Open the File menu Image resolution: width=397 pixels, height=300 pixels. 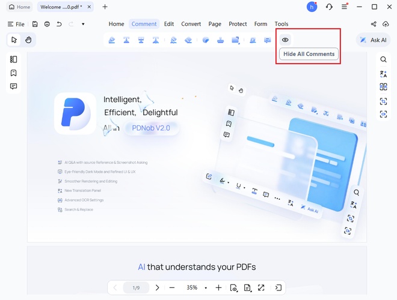16,24
